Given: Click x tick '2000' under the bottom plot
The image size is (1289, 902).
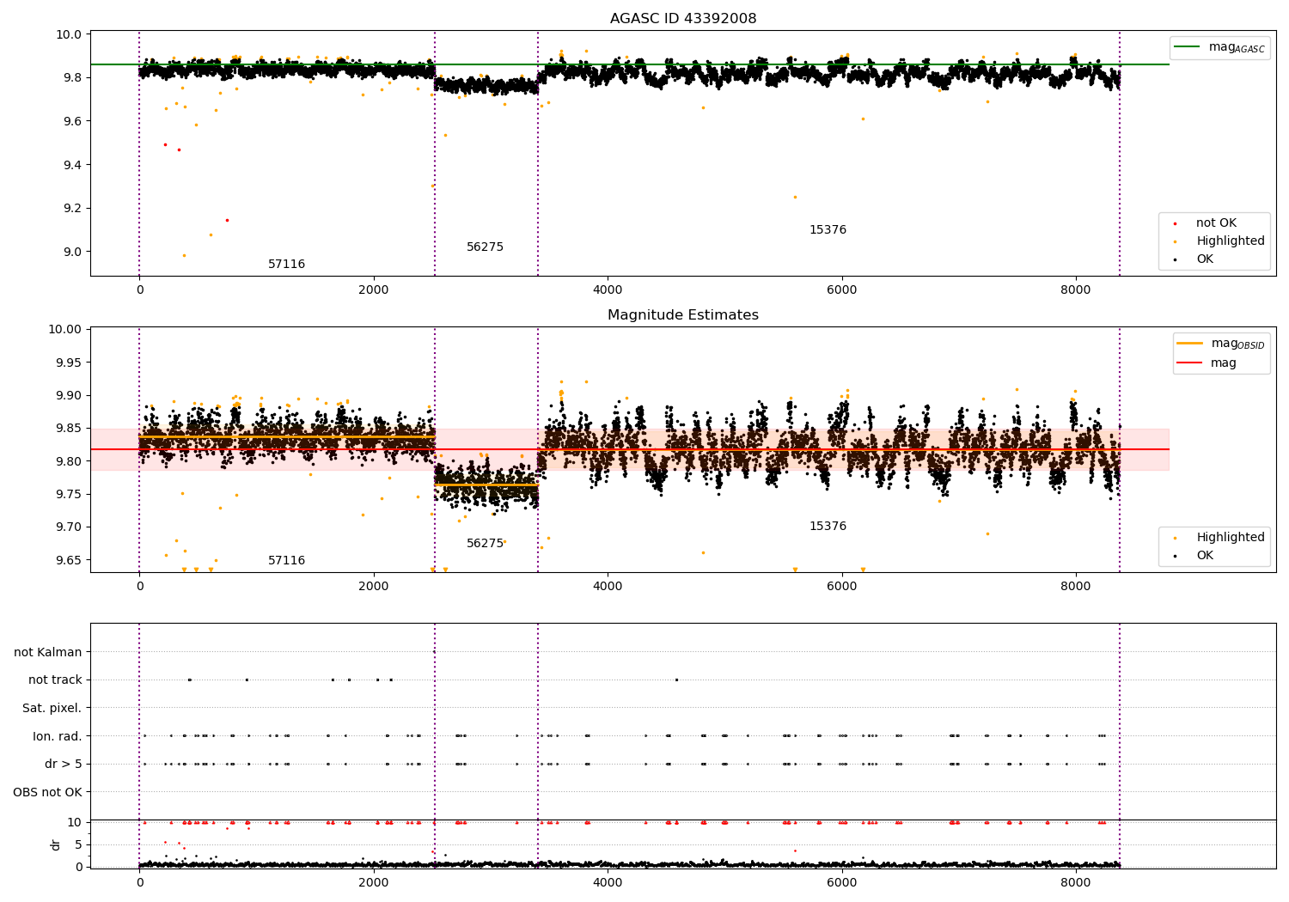Looking at the screenshot, I should point(374,883).
